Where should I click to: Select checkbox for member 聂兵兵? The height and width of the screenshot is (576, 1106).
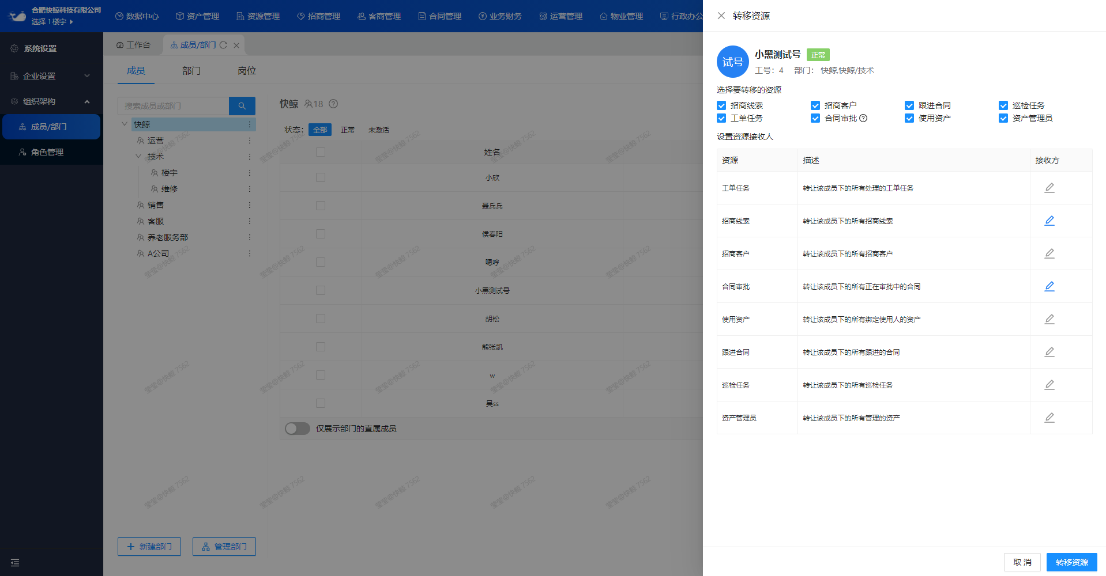pyautogui.click(x=321, y=206)
